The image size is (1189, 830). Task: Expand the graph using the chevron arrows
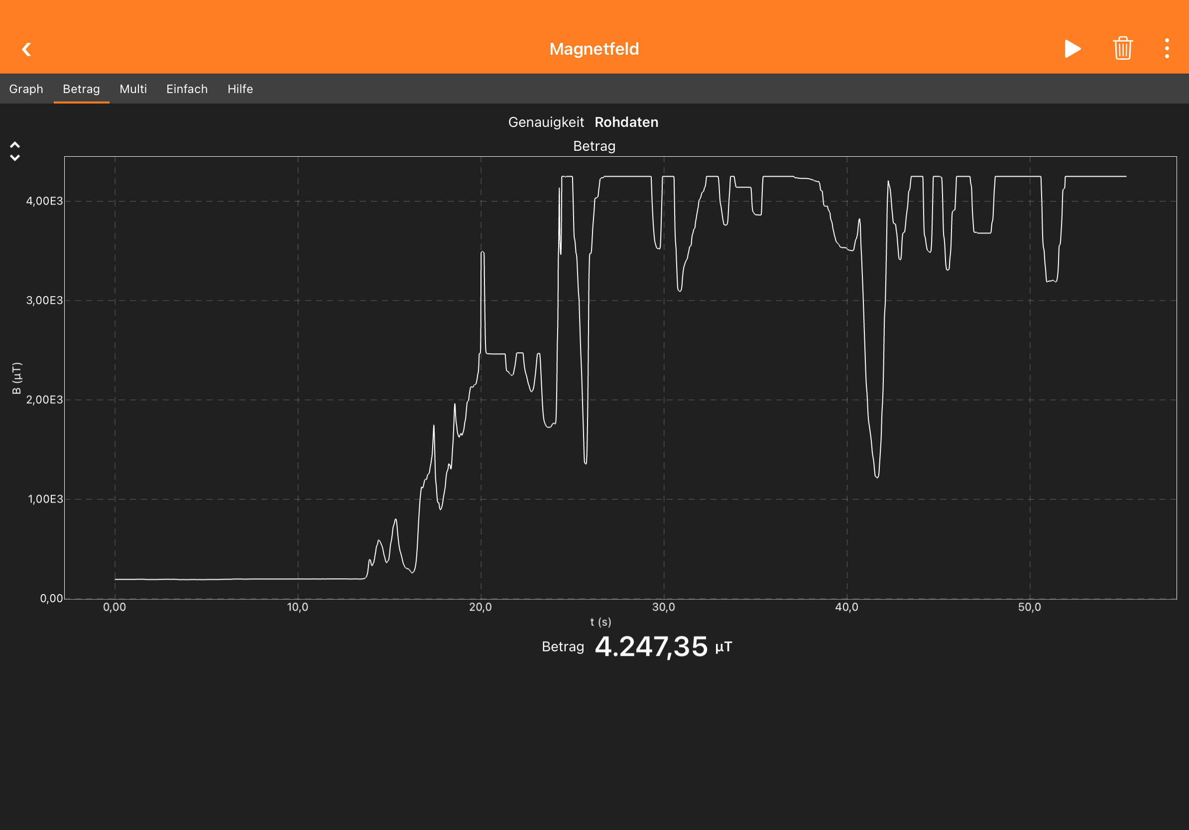(15, 151)
